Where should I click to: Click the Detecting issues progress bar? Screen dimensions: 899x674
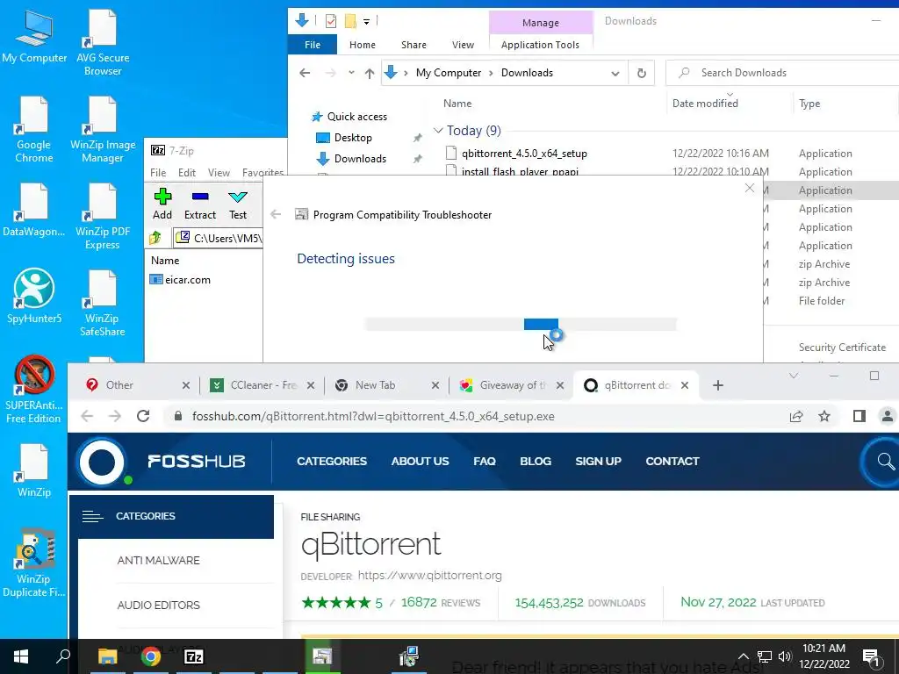pyautogui.click(x=521, y=325)
